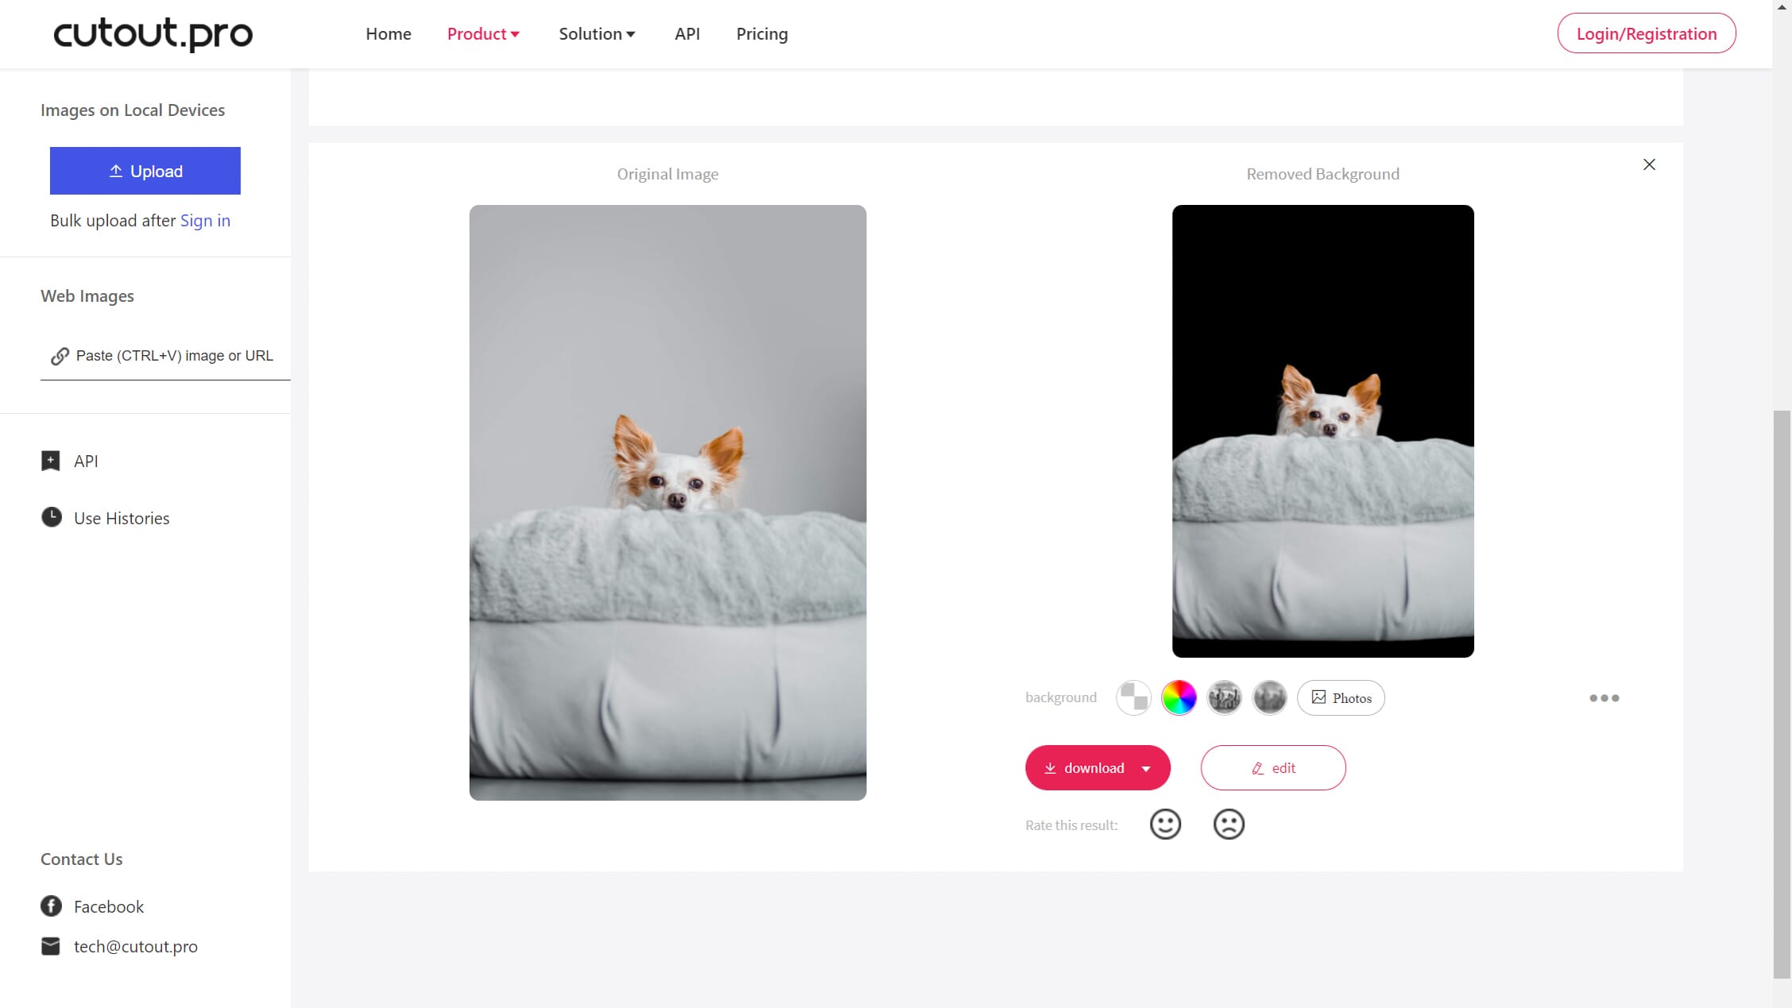Choose the second gray photo background thumbnail
1792x1008 pixels.
tap(1269, 697)
